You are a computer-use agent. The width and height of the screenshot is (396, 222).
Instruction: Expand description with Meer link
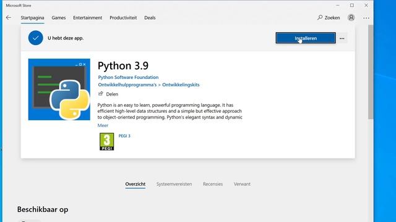coord(103,125)
